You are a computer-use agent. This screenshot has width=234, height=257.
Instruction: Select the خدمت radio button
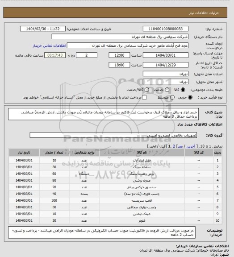(167, 90)
